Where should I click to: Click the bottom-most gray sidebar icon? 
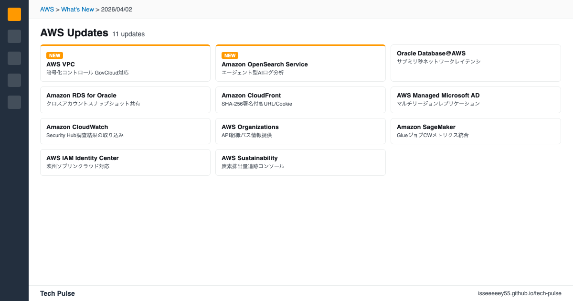click(x=14, y=102)
